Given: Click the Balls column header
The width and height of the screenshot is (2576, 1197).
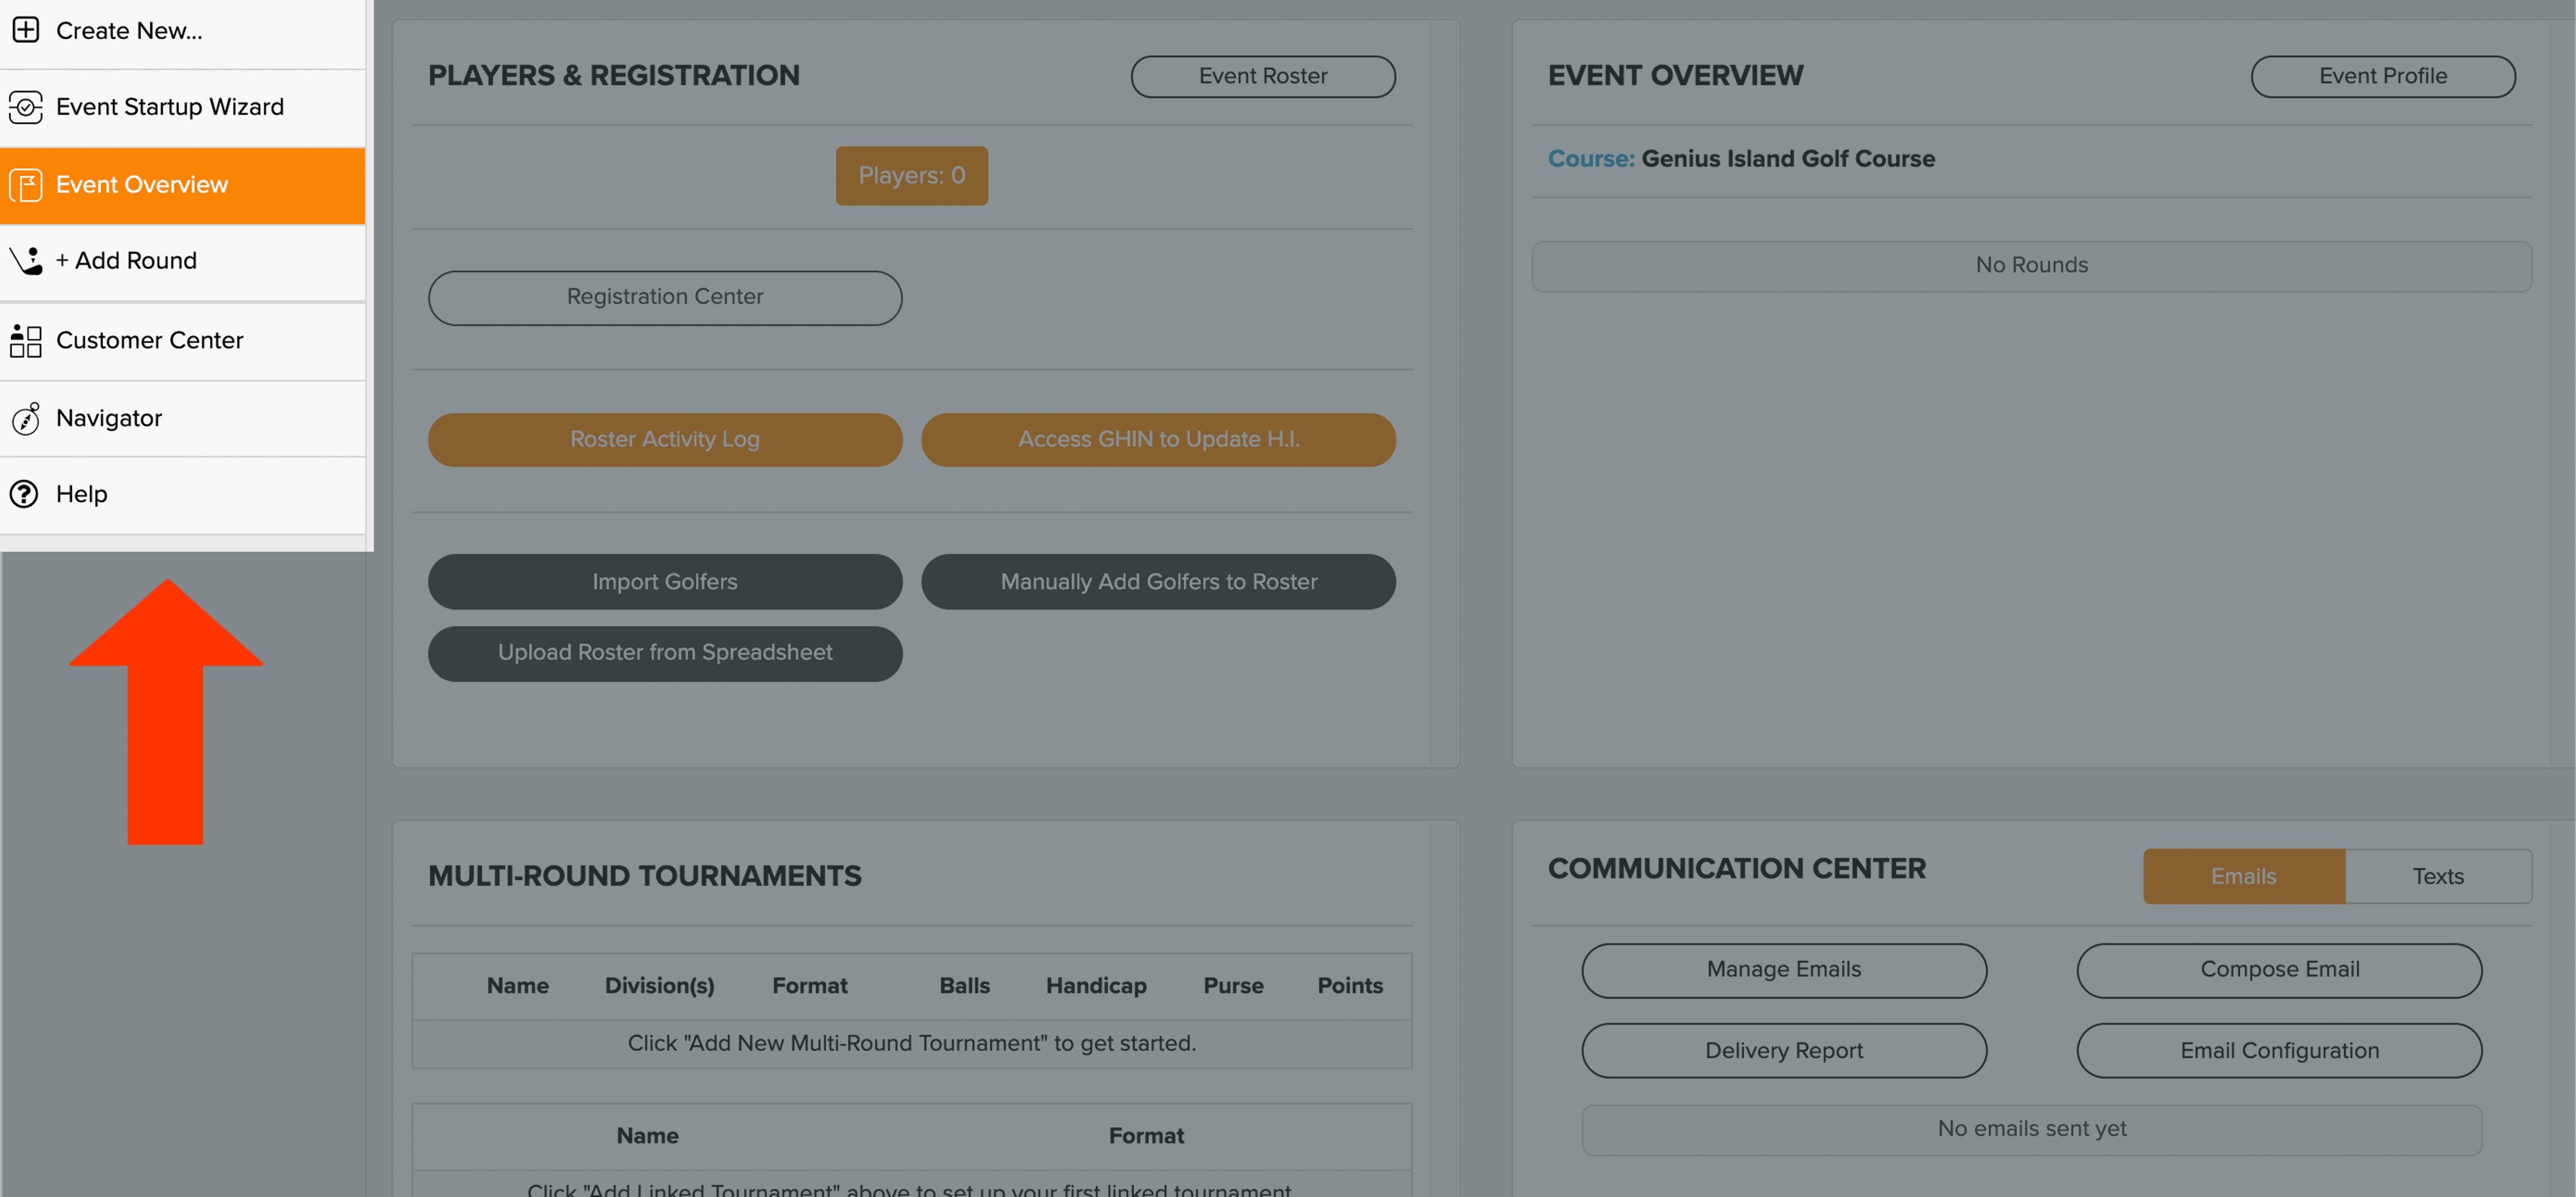Looking at the screenshot, I should (964, 985).
